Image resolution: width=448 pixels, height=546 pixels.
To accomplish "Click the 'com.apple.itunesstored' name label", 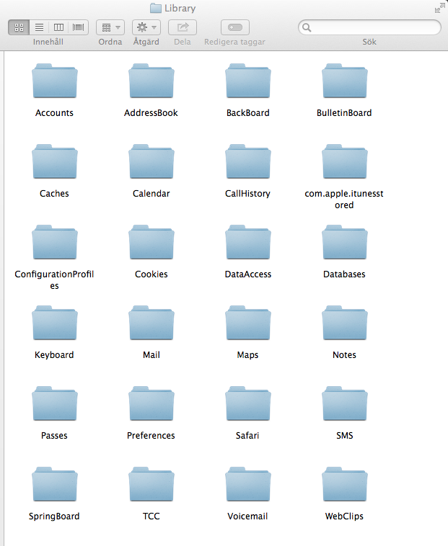I will 344,200.
